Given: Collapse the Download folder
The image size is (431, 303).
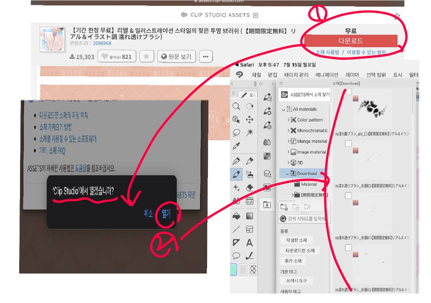Looking at the screenshot, I should [x=287, y=173].
